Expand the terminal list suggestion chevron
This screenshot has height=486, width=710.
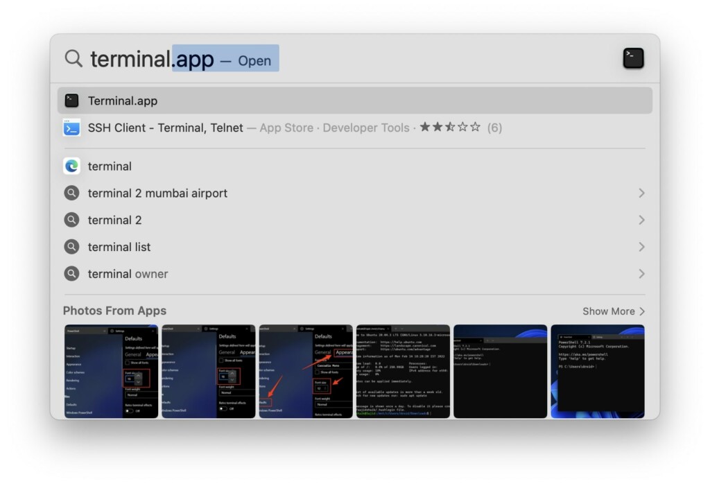[x=641, y=247]
